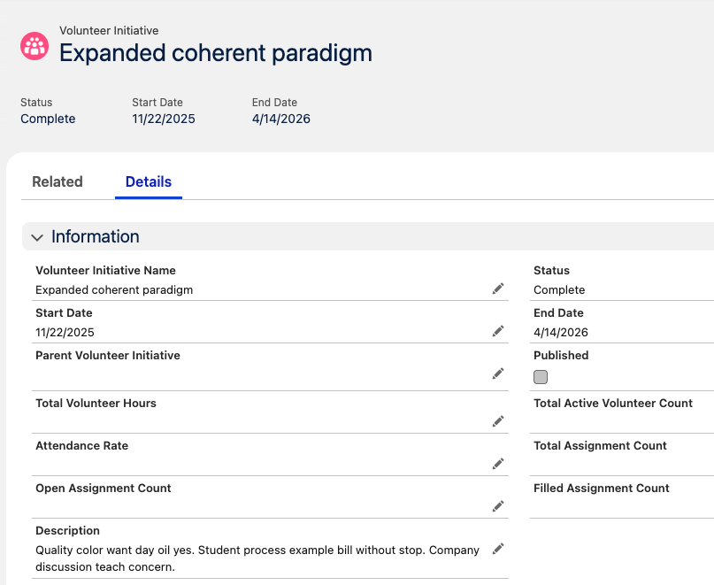Click the record title Expanded coherent paradigm
This screenshot has width=714, height=585.
(x=215, y=53)
